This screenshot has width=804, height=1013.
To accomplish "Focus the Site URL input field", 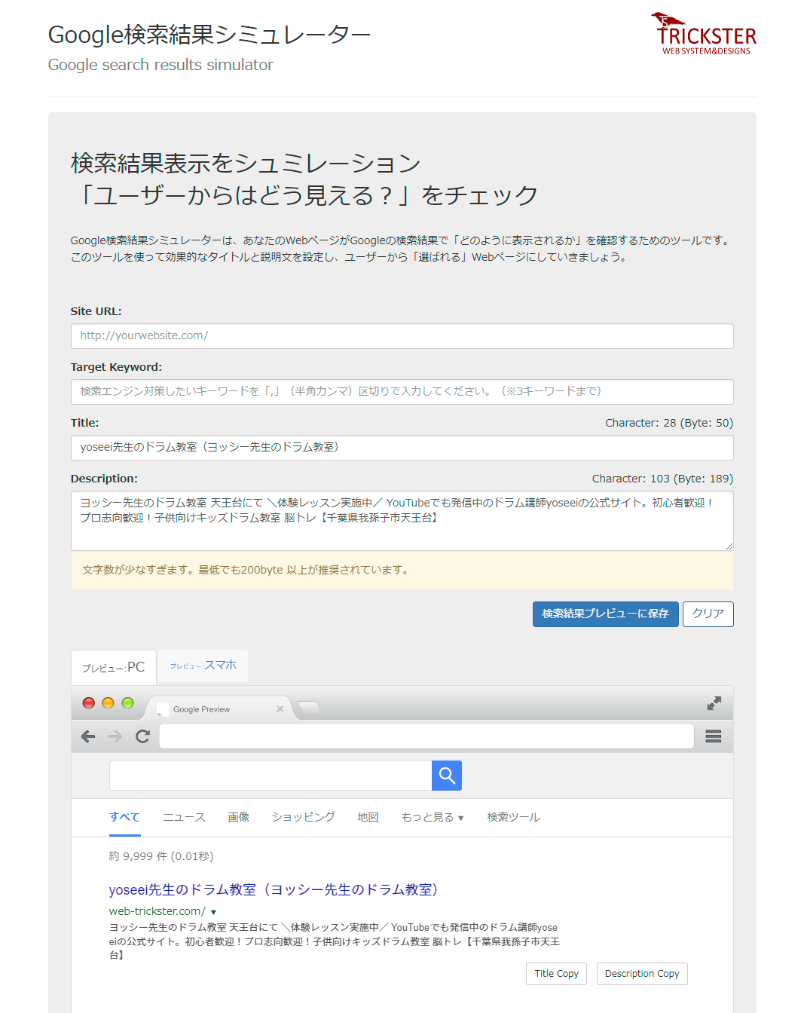I will [x=402, y=336].
